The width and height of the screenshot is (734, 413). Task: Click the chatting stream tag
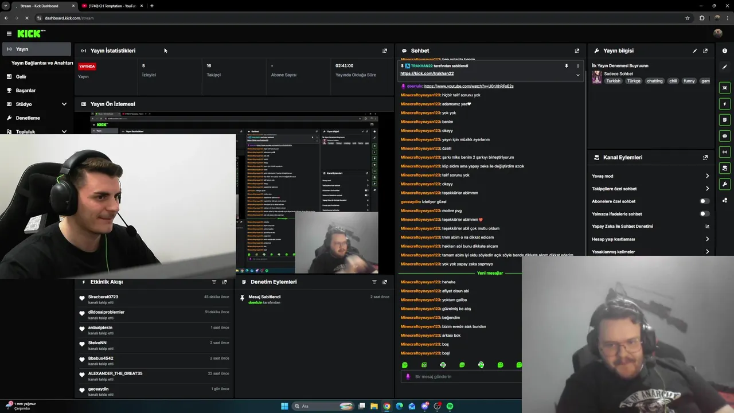pos(654,81)
